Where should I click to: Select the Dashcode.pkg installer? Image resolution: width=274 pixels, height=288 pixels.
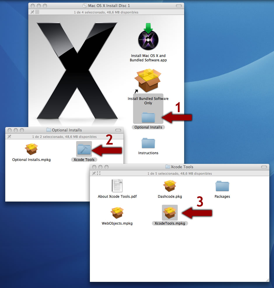pyautogui.click(x=170, y=186)
